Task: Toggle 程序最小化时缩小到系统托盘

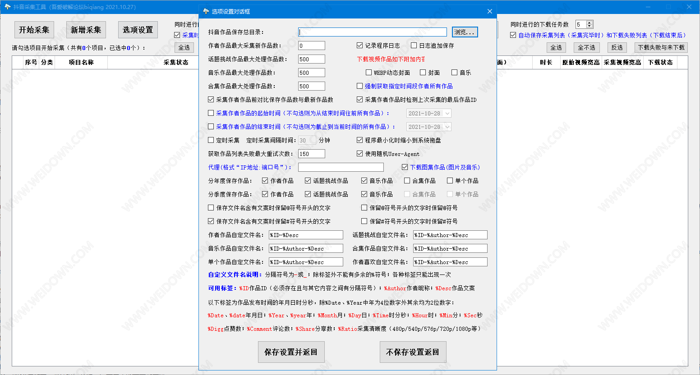Action: (x=360, y=140)
